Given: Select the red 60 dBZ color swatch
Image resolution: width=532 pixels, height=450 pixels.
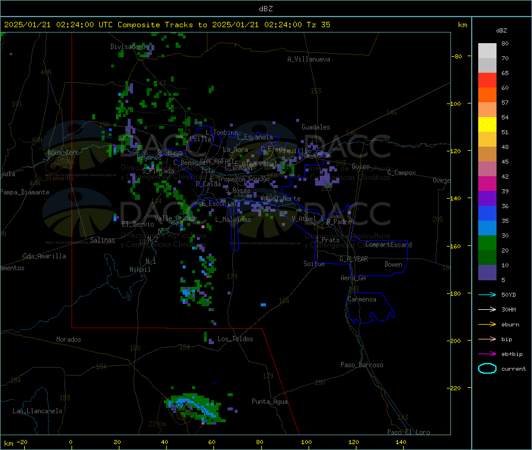Looking at the screenshot, I should tap(487, 80).
